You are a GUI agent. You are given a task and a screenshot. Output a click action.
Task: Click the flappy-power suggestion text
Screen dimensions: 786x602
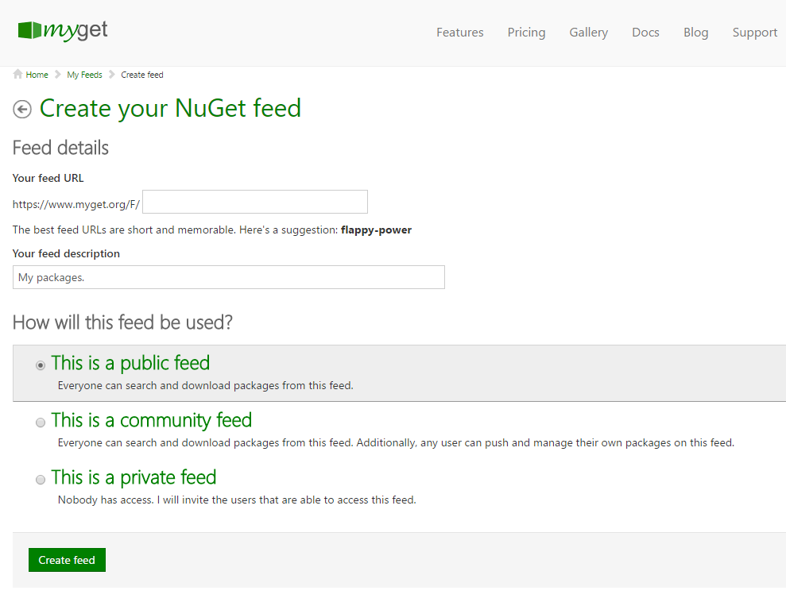tap(376, 230)
